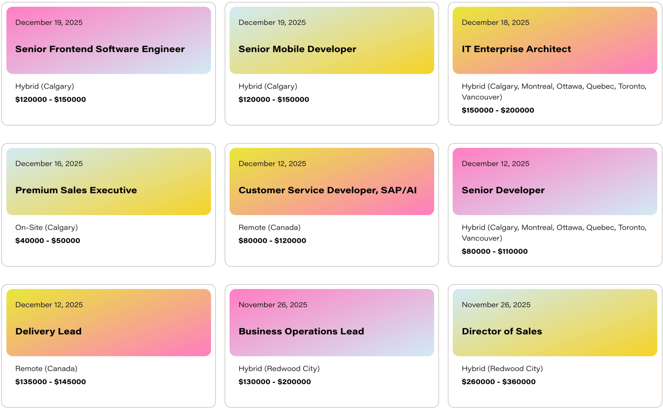Image resolution: width=663 pixels, height=410 pixels.
Task: Click Remote (Canada) under Delivery Lead
Action: tap(46, 369)
